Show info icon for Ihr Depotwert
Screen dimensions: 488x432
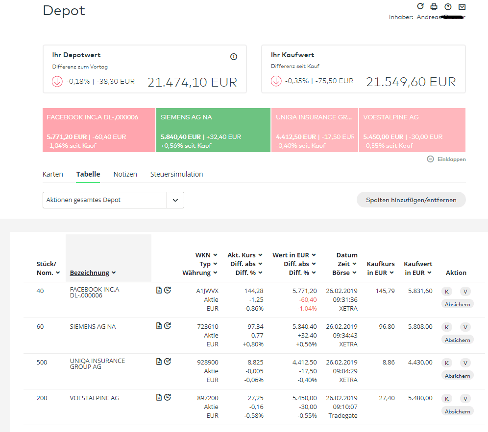pyautogui.click(x=233, y=57)
